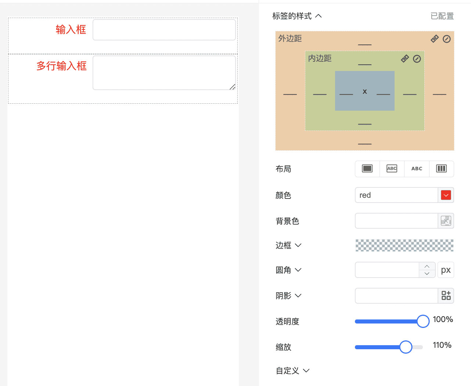Open the 背景色 color picker swatch
This screenshot has height=386, width=471.
[446, 221]
